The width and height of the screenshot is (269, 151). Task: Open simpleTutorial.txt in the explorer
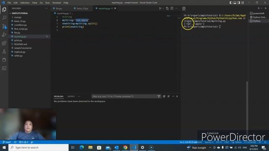tap(23, 48)
